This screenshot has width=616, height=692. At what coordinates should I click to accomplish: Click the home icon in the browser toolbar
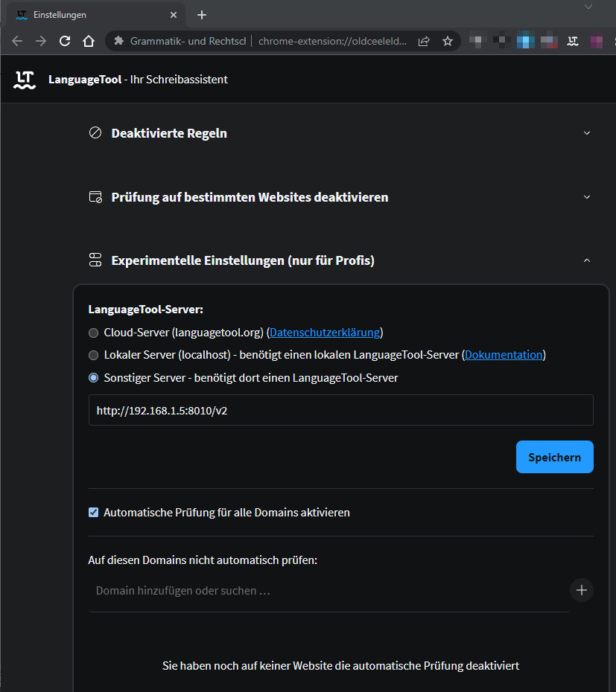click(x=88, y=41)
